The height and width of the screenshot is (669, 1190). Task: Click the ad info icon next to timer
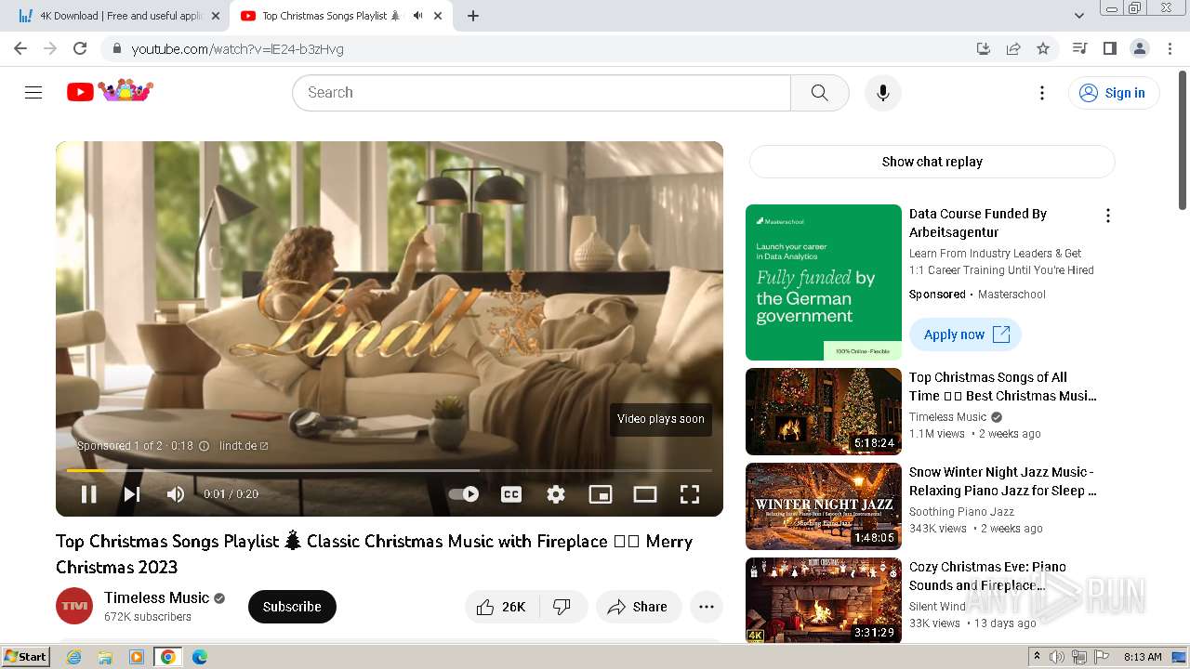[x=205, y=446]
